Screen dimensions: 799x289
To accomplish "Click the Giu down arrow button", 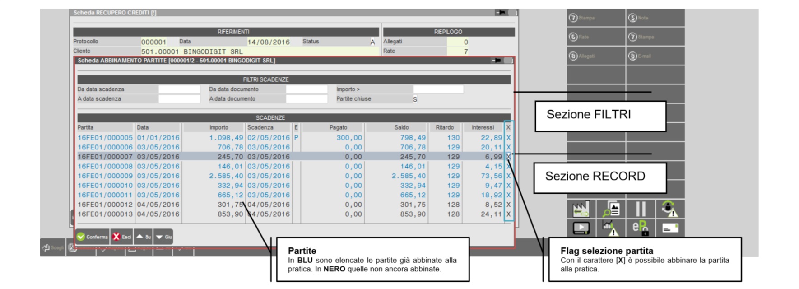I will 163,237.
